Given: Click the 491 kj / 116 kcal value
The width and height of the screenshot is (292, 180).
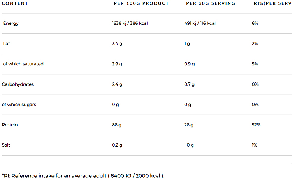Looking at the screenshot, I should pos(200,23).
